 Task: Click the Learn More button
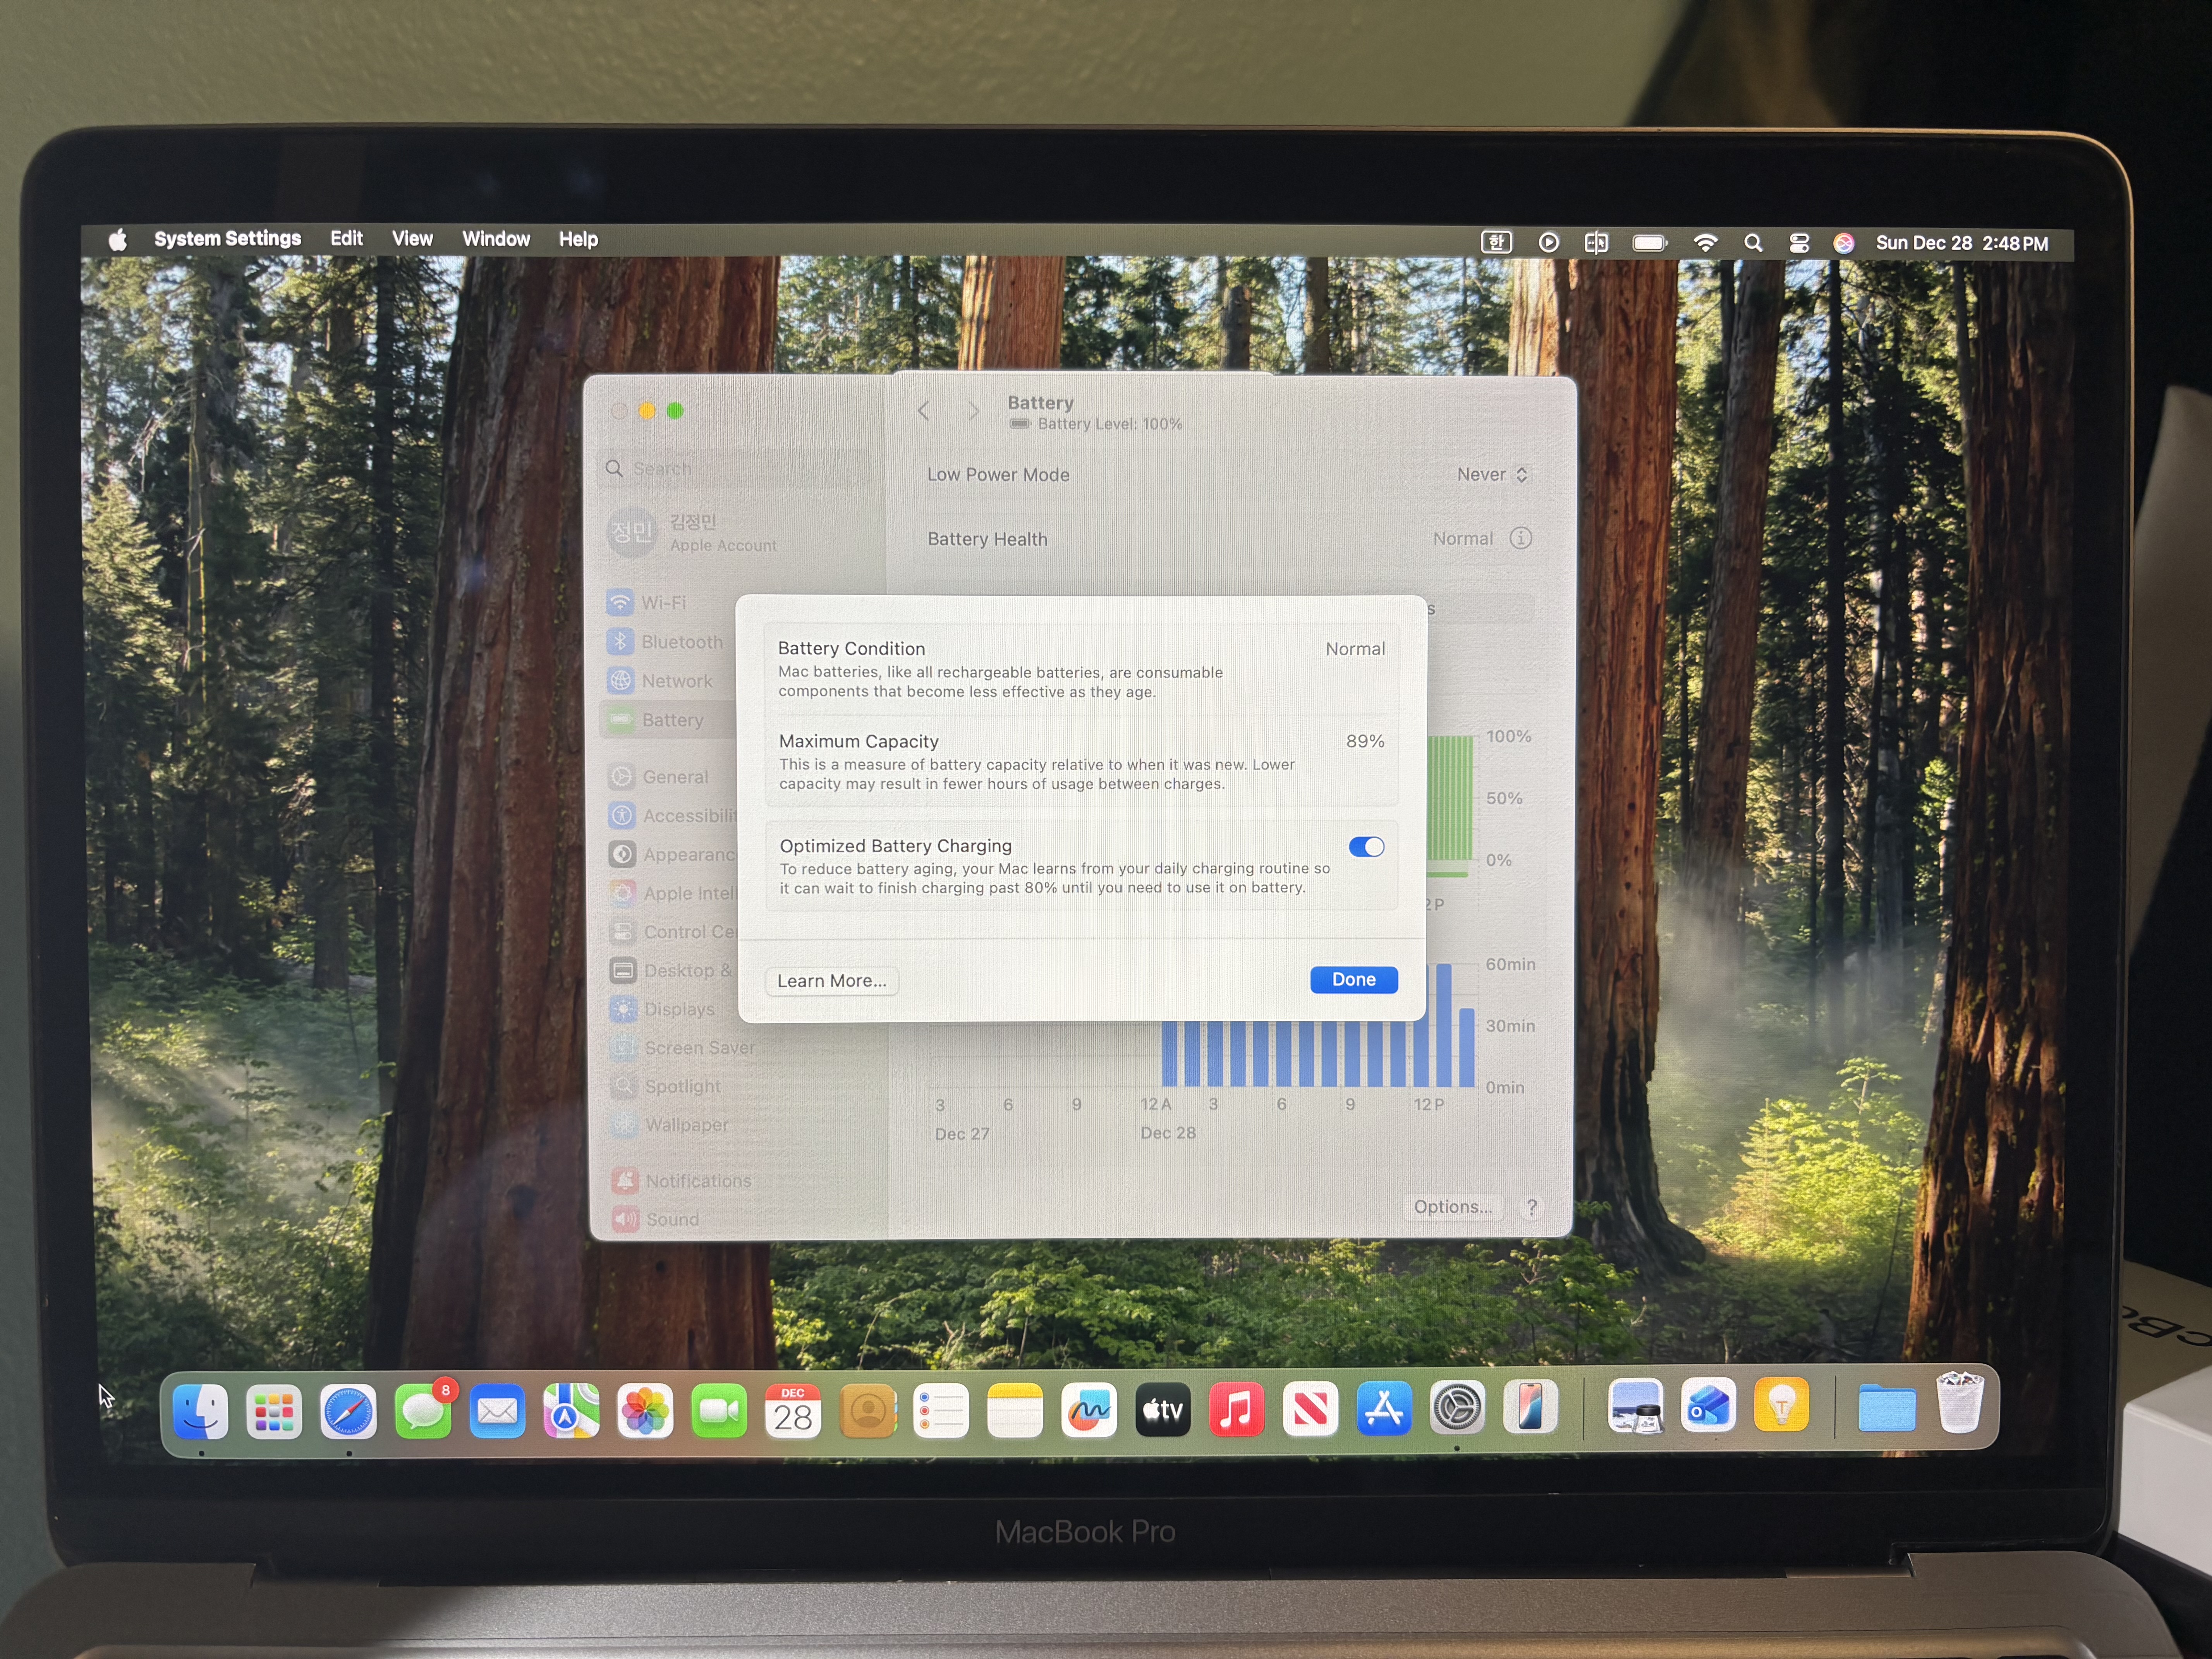pos(831,981)
